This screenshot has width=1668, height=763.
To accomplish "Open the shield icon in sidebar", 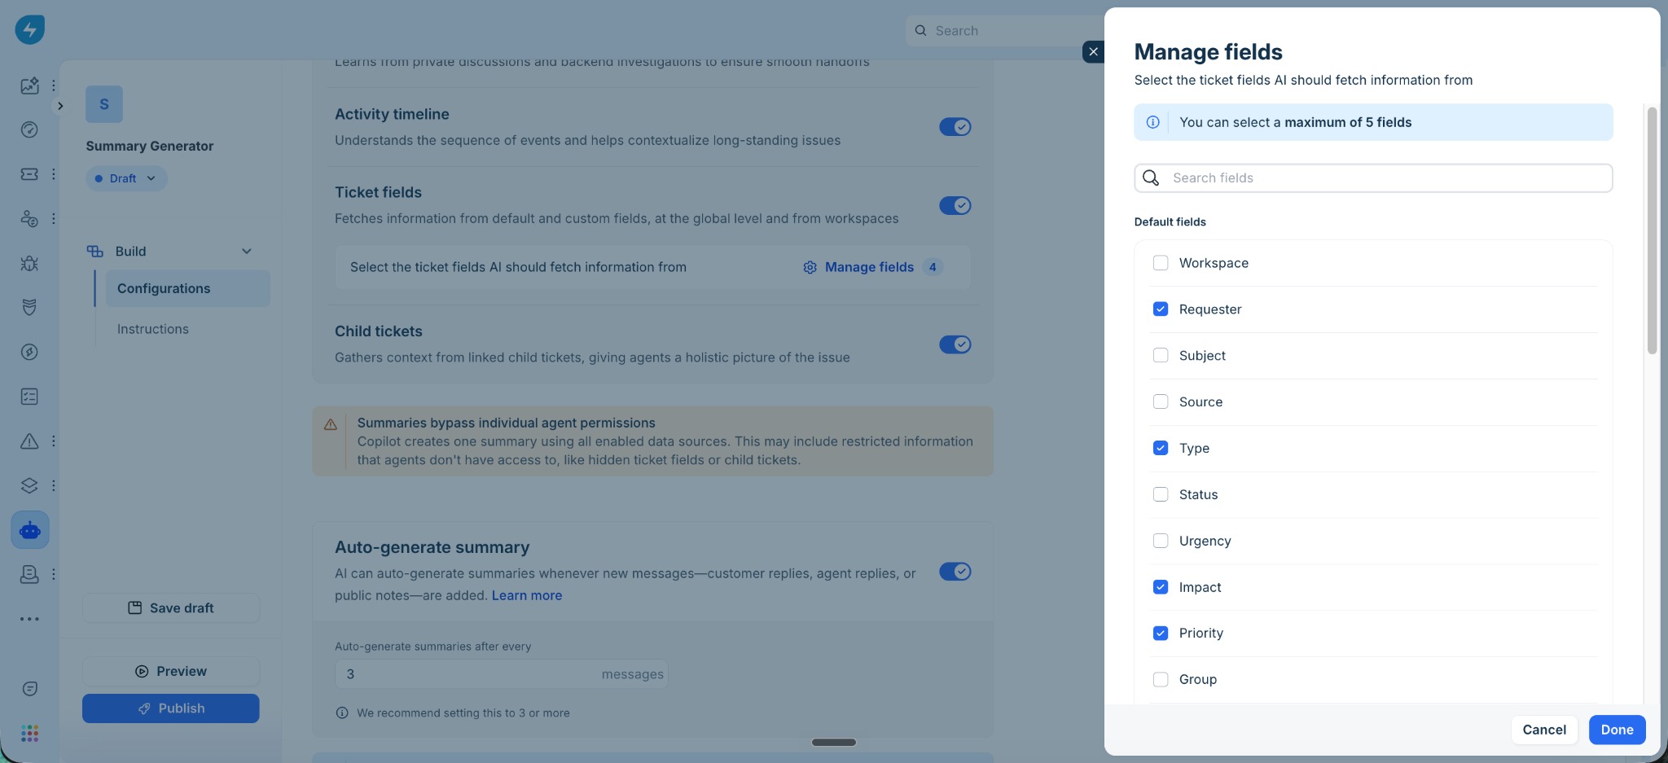I will (x=29, y=307).
